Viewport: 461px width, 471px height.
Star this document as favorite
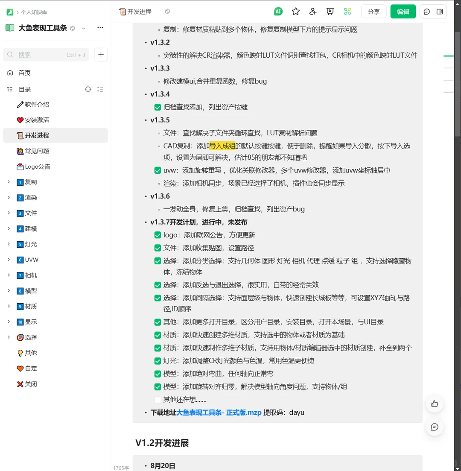coord(296,12)
